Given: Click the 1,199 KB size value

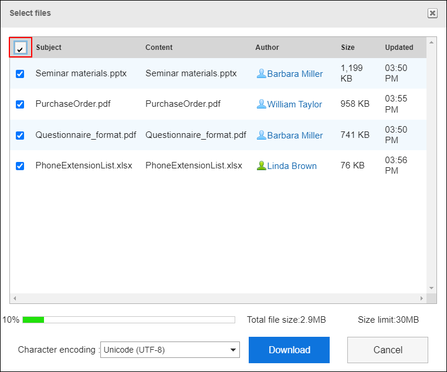Looking at the screenshot, I should pos(351,73).
